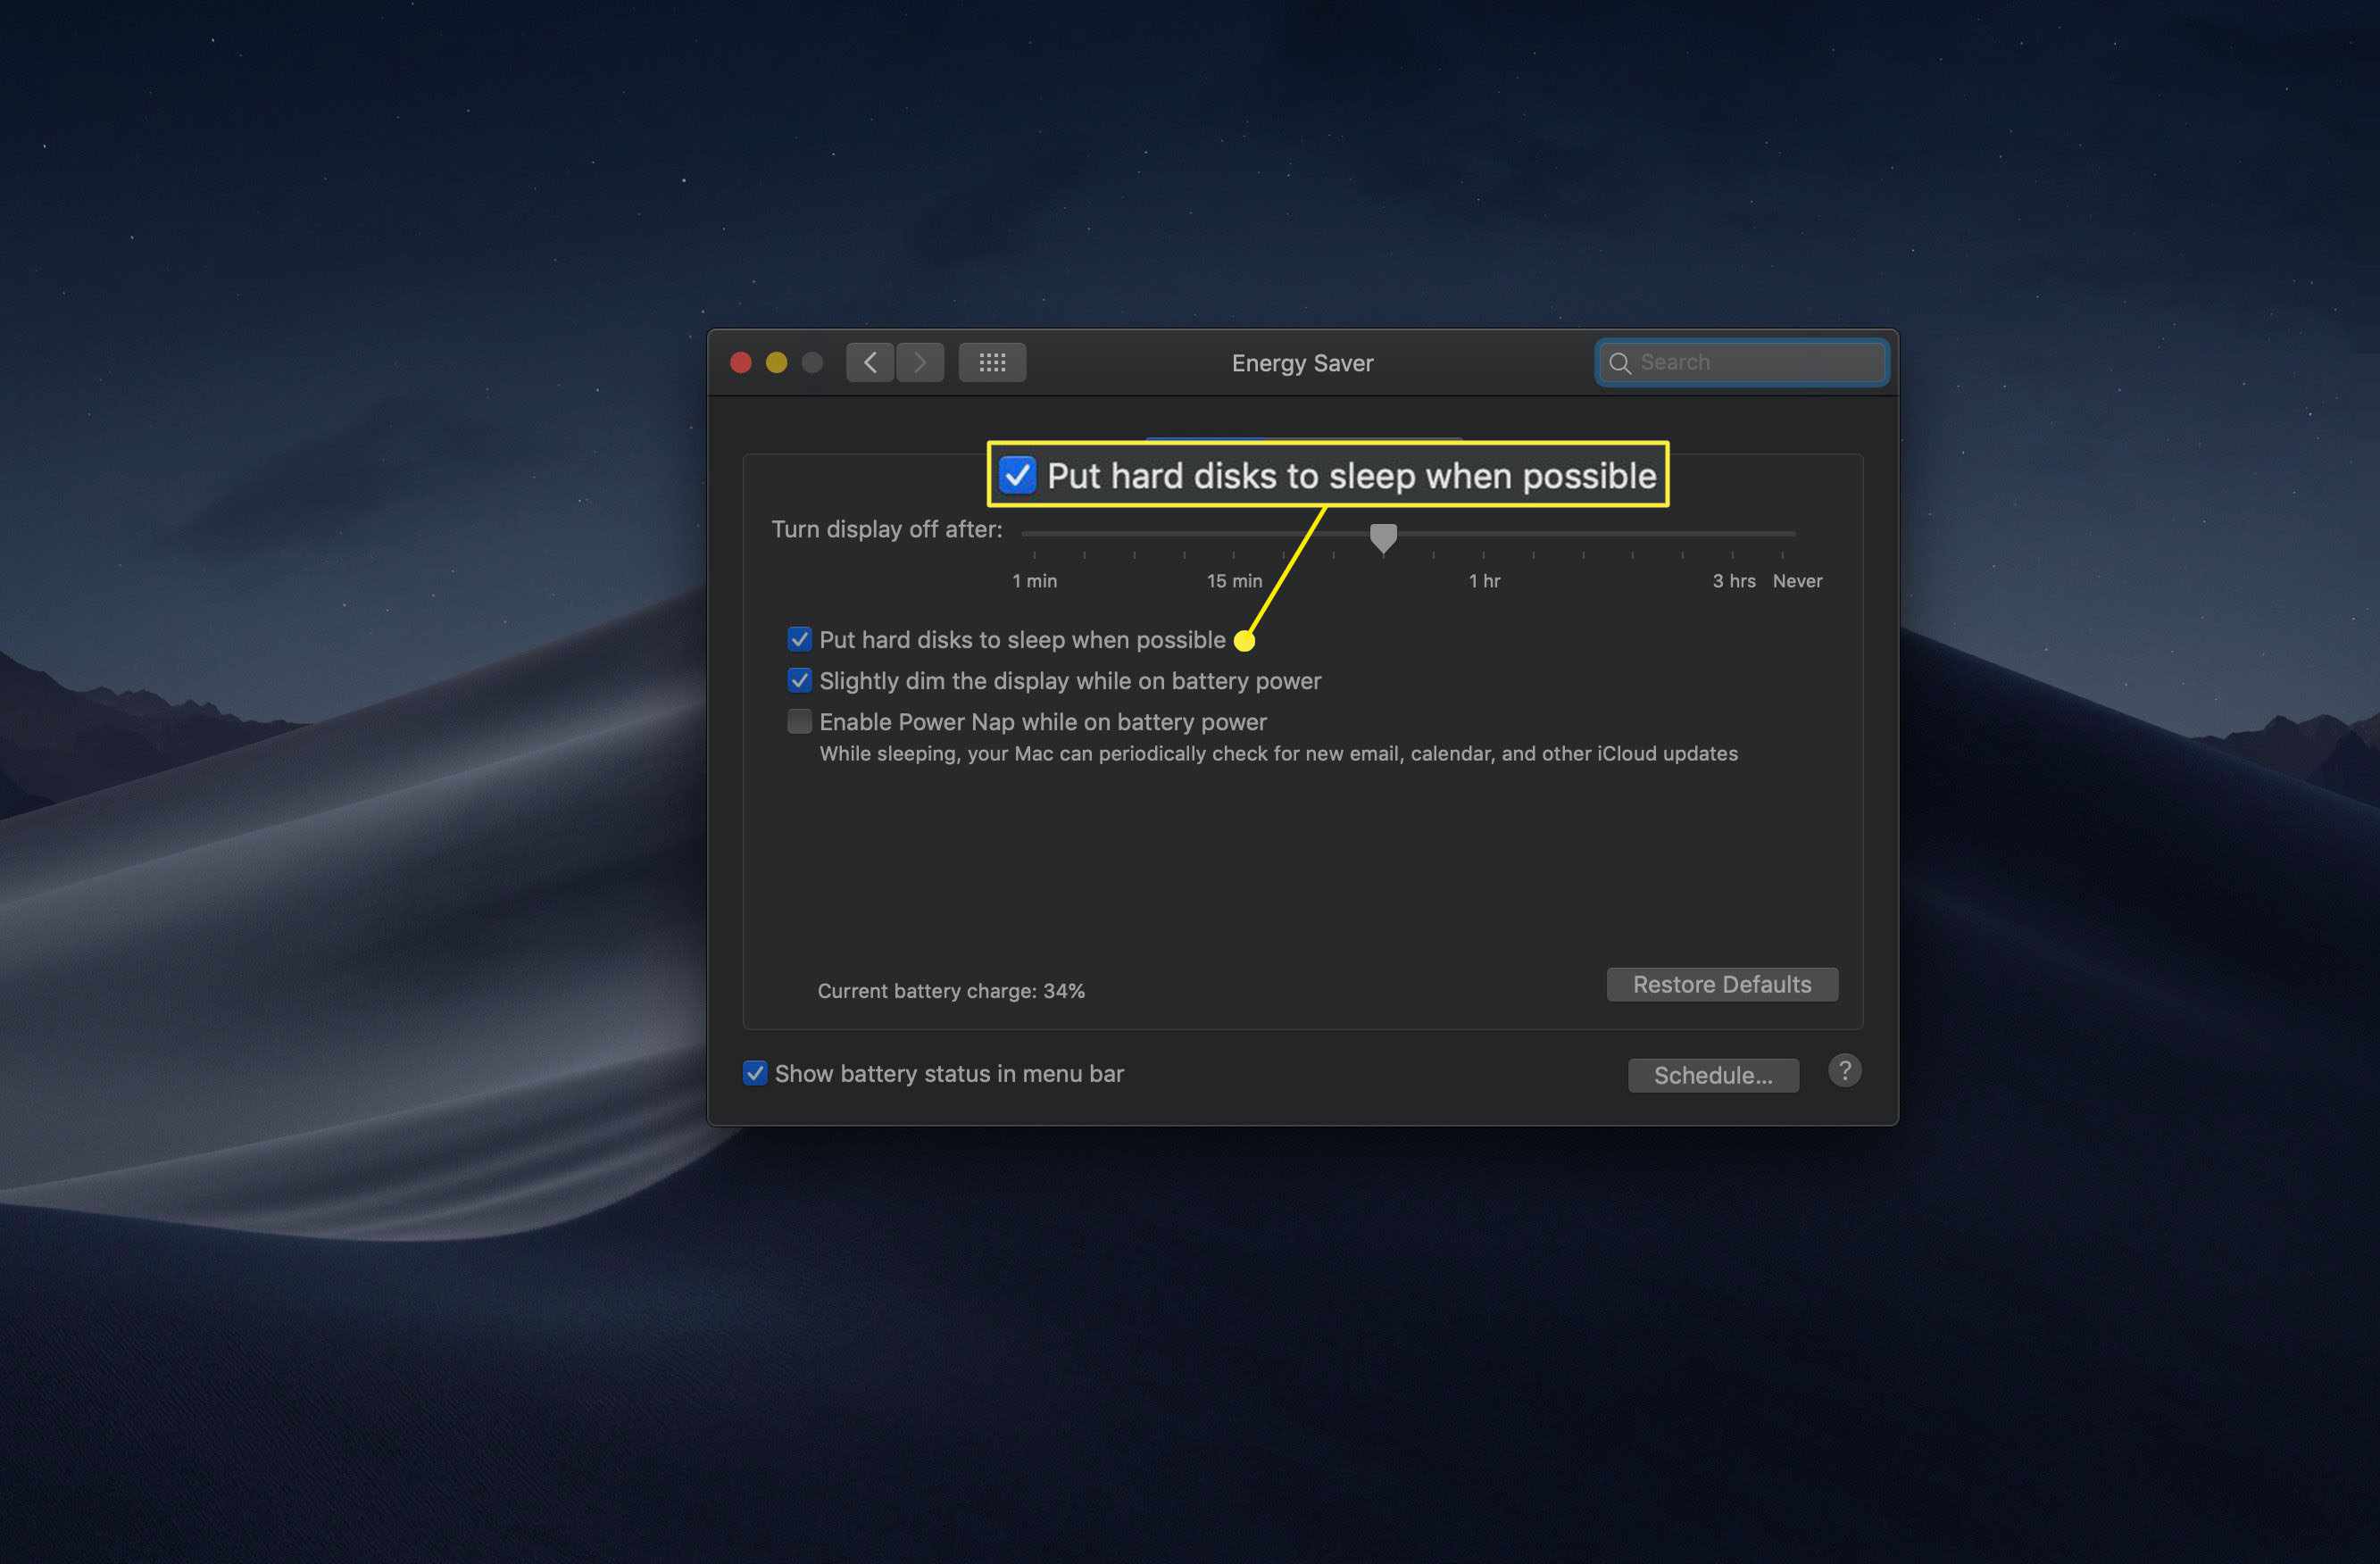Click the question mark help icon

click(x=1844, y=1072)
